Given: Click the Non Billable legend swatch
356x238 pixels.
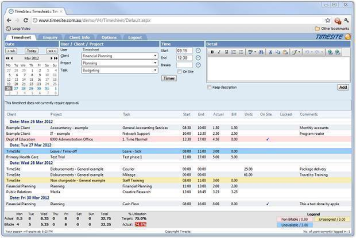Looking at the screenshot, I should tap(295, 219).
